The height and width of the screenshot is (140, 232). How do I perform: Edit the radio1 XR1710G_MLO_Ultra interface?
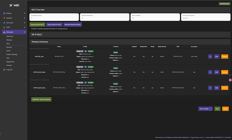[x=217, y=72]
